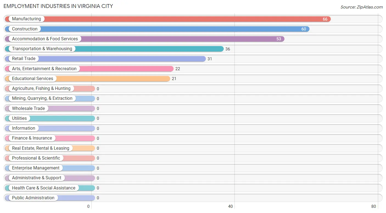Select Agriculture, Fishing & Hunting label
Image resolution: width=386 pixels, height=213 pixels.
tap(41, 89)
